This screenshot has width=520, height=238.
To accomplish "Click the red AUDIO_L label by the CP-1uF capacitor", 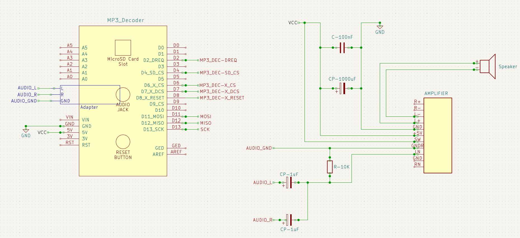I will [263, 182].
